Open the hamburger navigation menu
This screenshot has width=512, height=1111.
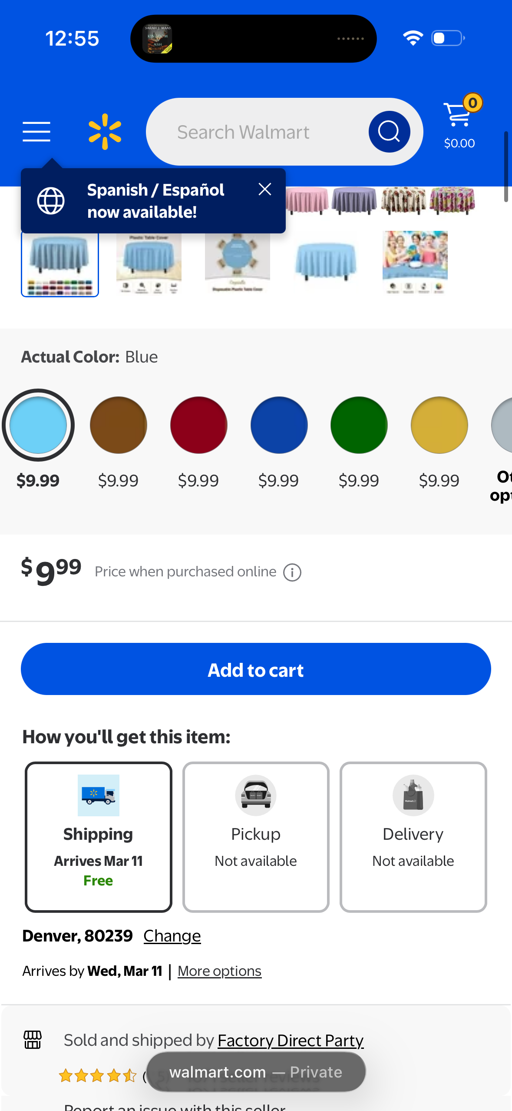point(36,132)
